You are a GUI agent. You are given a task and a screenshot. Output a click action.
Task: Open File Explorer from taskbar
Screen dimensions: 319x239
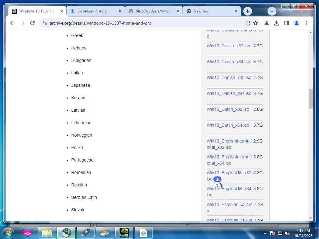pos(47,233)
